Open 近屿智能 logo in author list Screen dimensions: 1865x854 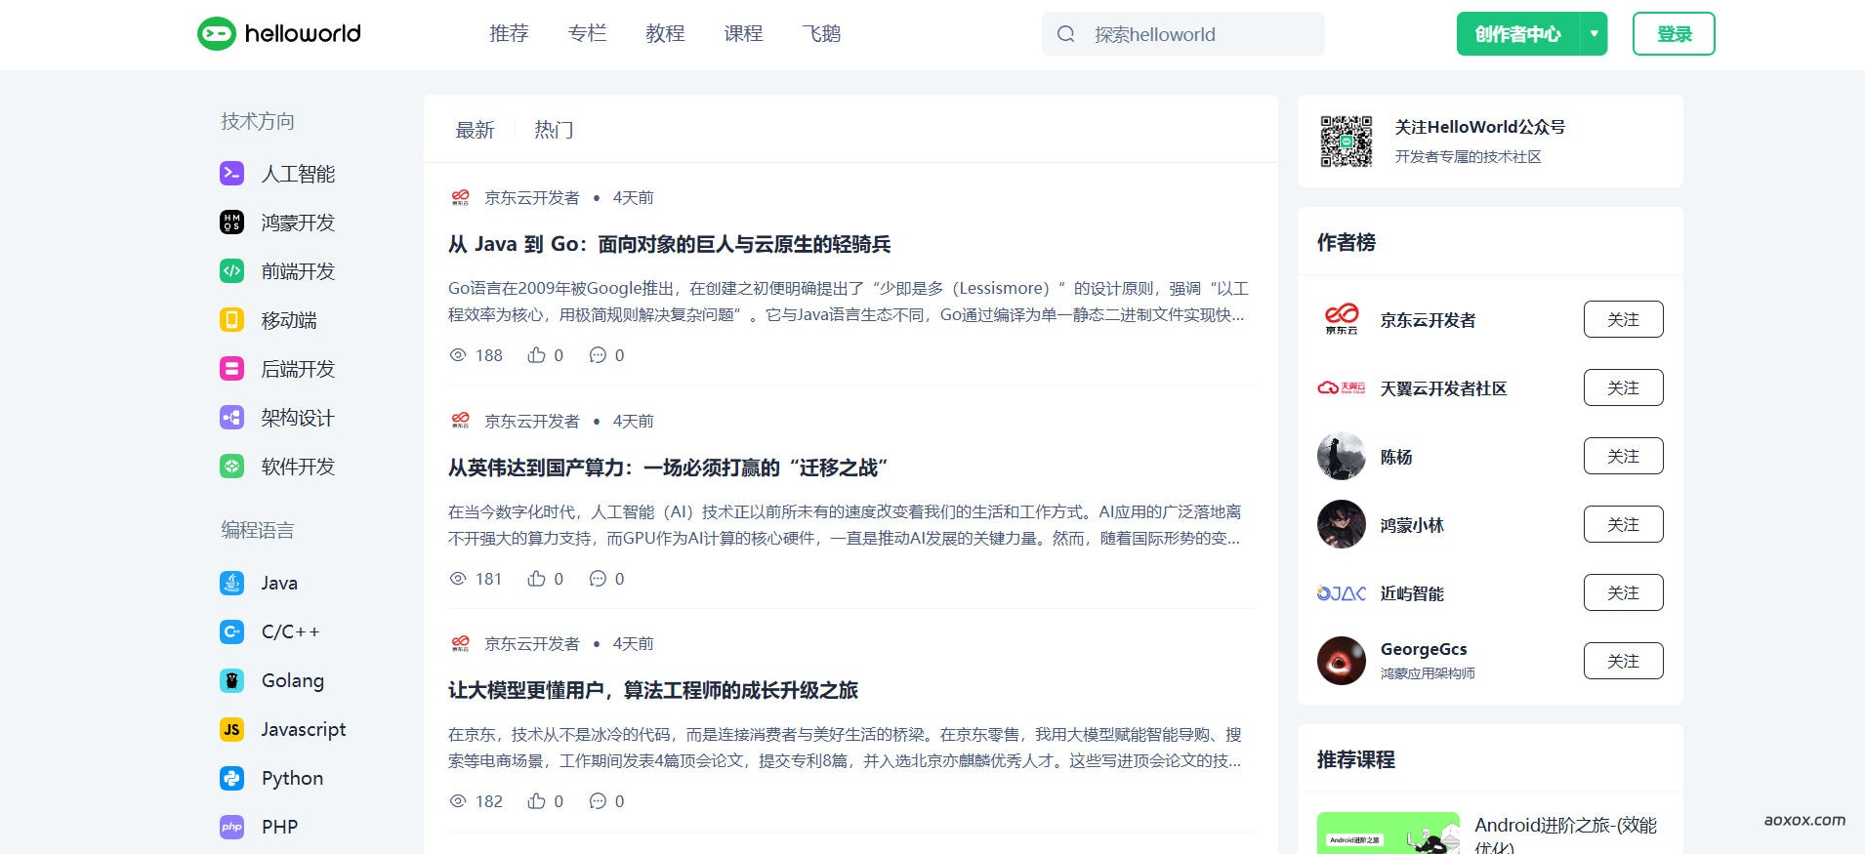tap(1342, 592)
